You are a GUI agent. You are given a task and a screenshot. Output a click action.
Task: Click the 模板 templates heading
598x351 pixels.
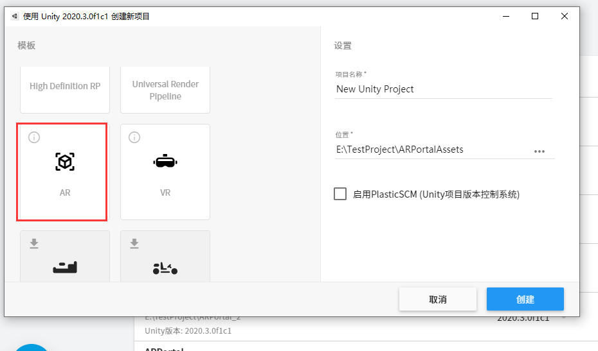[x=26, y=46]
